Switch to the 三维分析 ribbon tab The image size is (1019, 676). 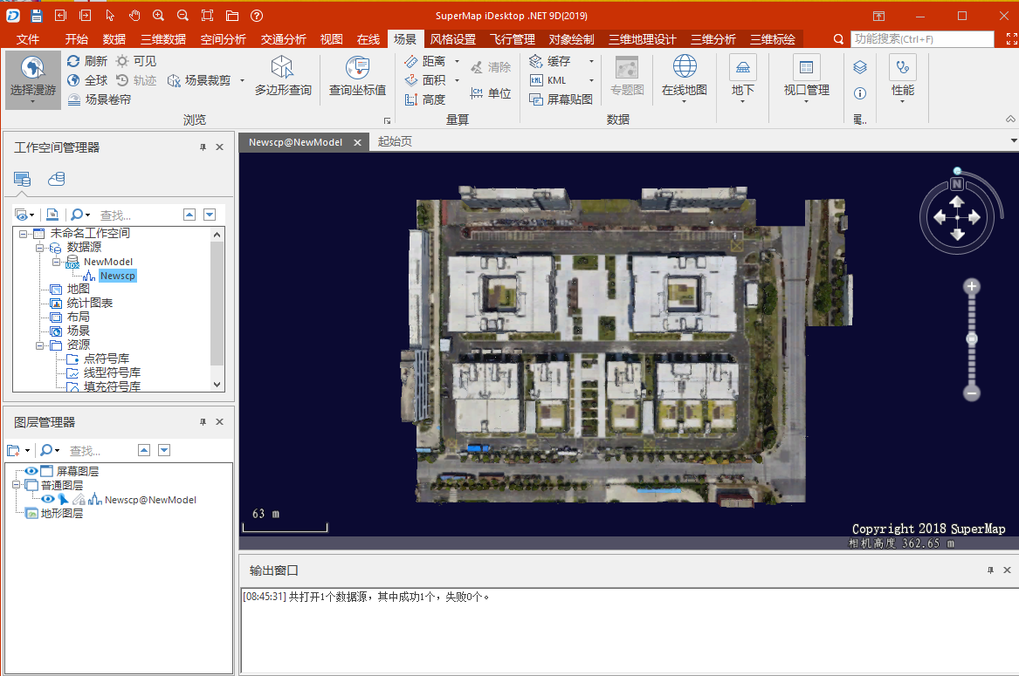coord(713,39)
